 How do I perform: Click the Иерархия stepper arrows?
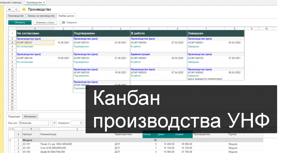(84, 123)
